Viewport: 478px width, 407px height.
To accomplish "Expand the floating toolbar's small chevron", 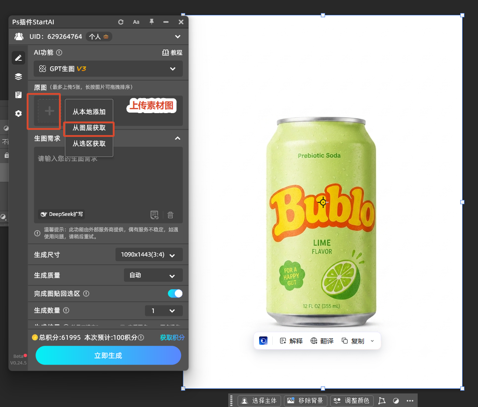I will 372,341.
